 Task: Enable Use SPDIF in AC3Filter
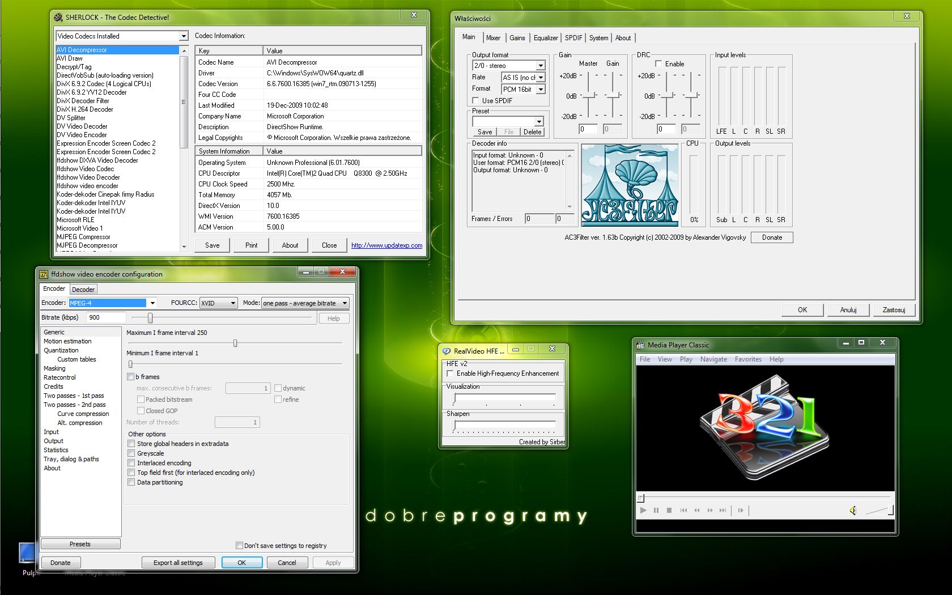pos(475,100)
